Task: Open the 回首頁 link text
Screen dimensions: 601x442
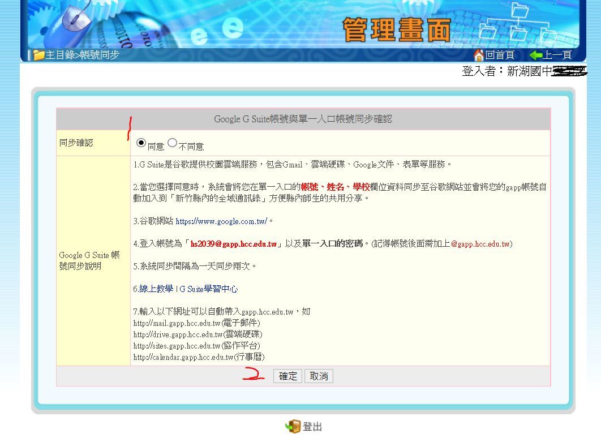Action: [x=500, y=55]
